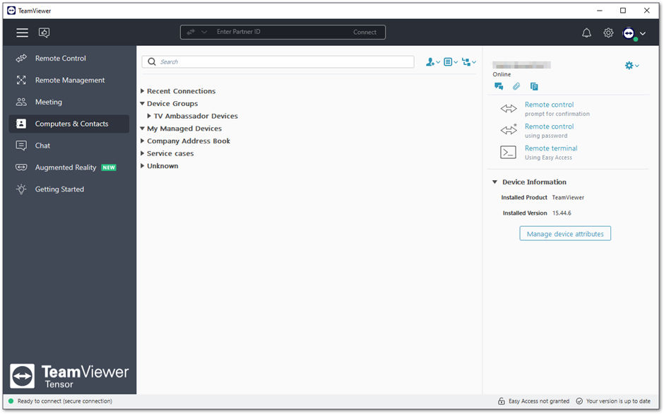664x414 pixels.
Task: Click the Meeting people icon
Action: point(21,102)
